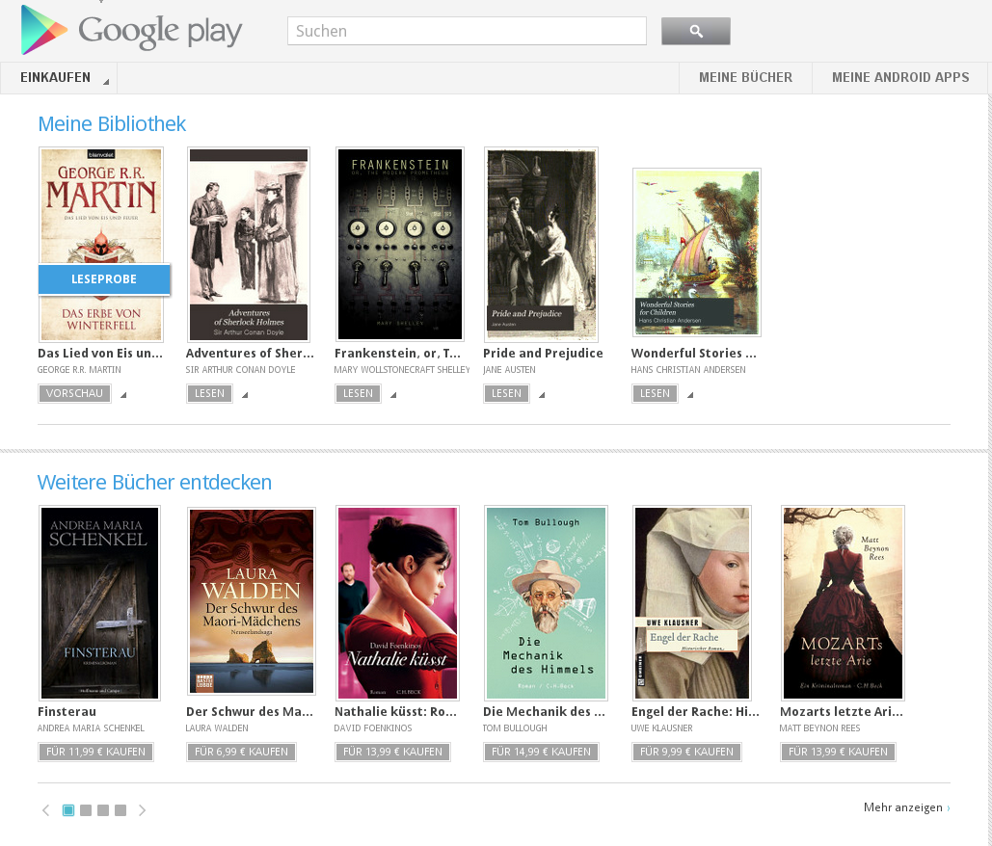Viewport: 992px width, 846px height.
Task: Click Lesen for Frankenstein
Action: 358,393
